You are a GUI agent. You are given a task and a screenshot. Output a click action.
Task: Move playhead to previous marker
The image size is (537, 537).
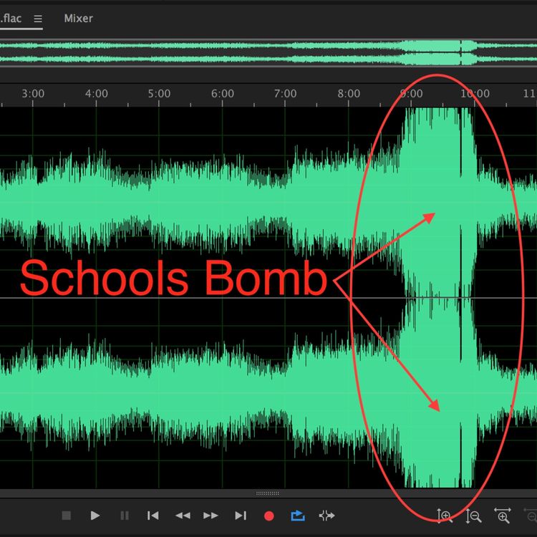[x=153, y=516]
